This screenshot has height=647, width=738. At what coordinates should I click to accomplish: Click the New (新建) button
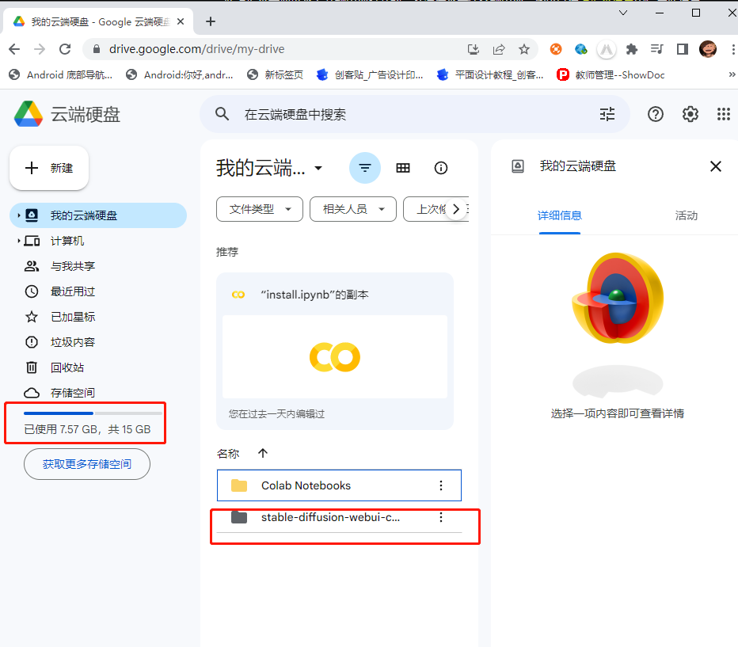(49, 168)
